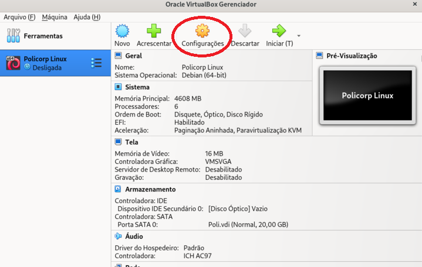This screenshot has height=267, width=422.
Task: Open the Geral section heading link
Action: click(133, 56)
